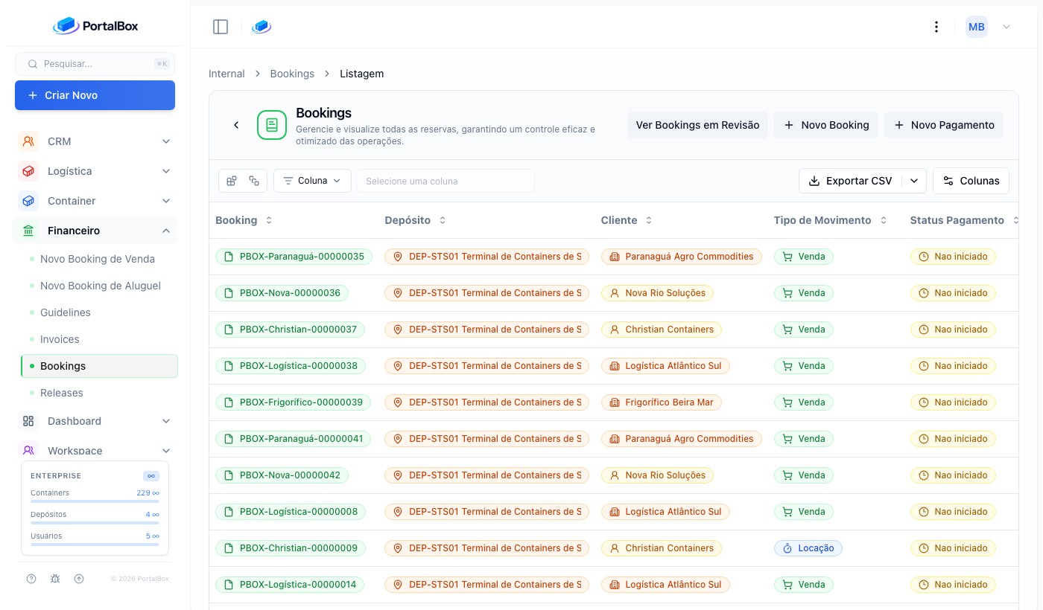This screenshot has width=1043, height=610.
Task: Click the blue Container box icon
Action: [28, 201]
